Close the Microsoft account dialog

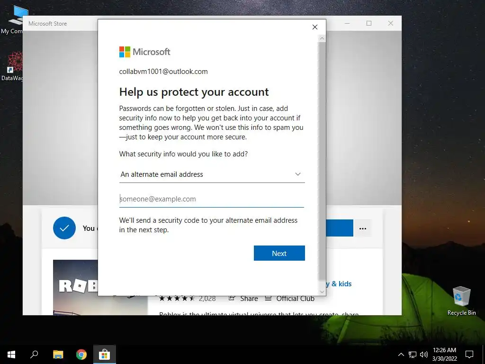[315, 27]
